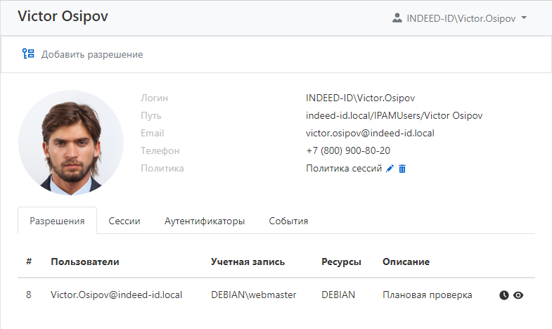Click the DEBIAN resource entry
552x329 pixels.
click(339, 295)
